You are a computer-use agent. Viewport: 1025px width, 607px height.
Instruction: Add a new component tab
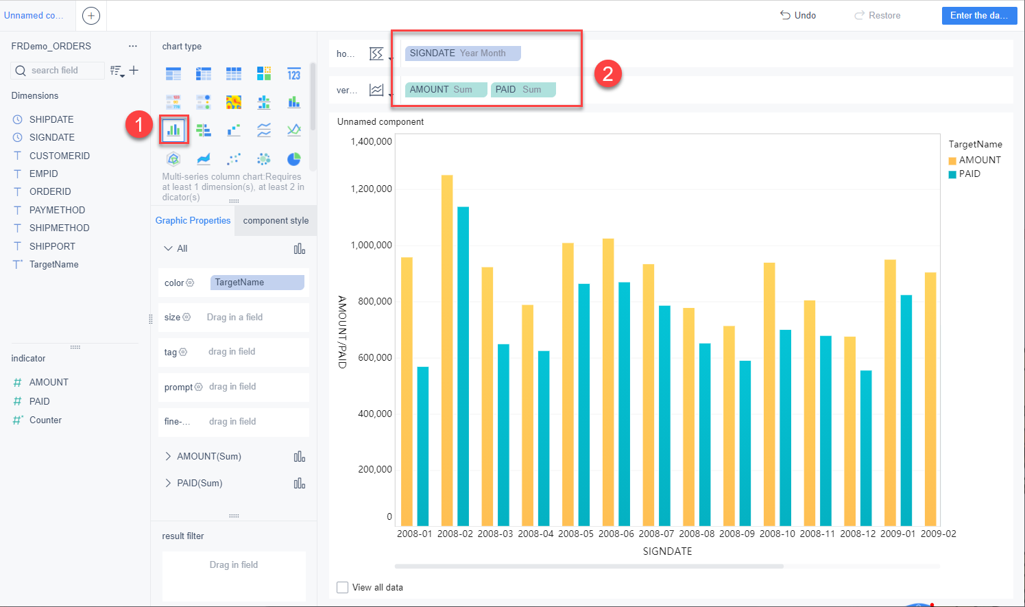91,16
